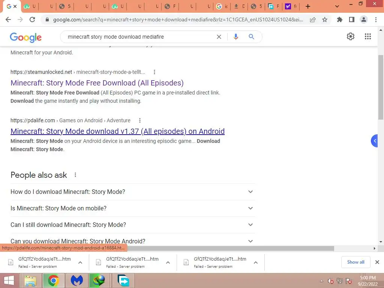
Task: Bookmark this tab with the star
Action: pyautogui.click(x=325, y=19)
